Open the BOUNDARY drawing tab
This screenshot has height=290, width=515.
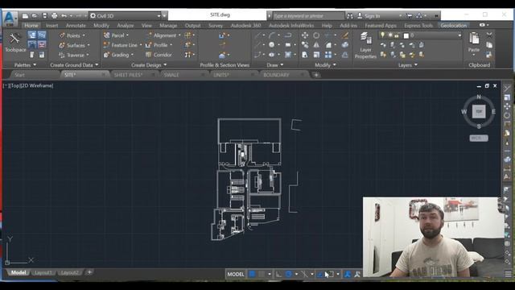point(276,75)
